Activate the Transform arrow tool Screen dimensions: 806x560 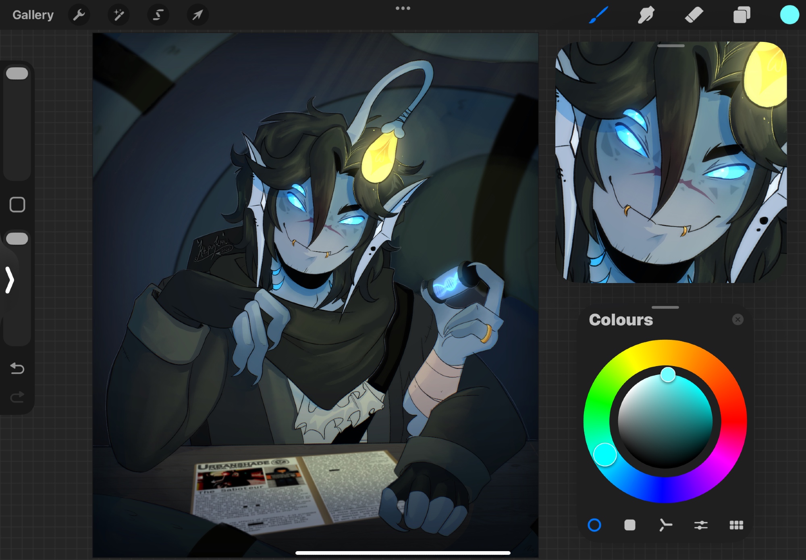(197, 15)
